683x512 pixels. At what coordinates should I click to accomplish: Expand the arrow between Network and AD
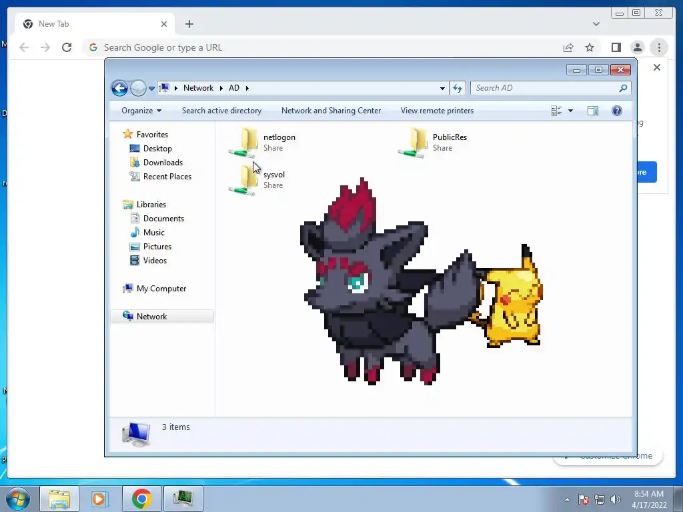click(x=221, y=88)
